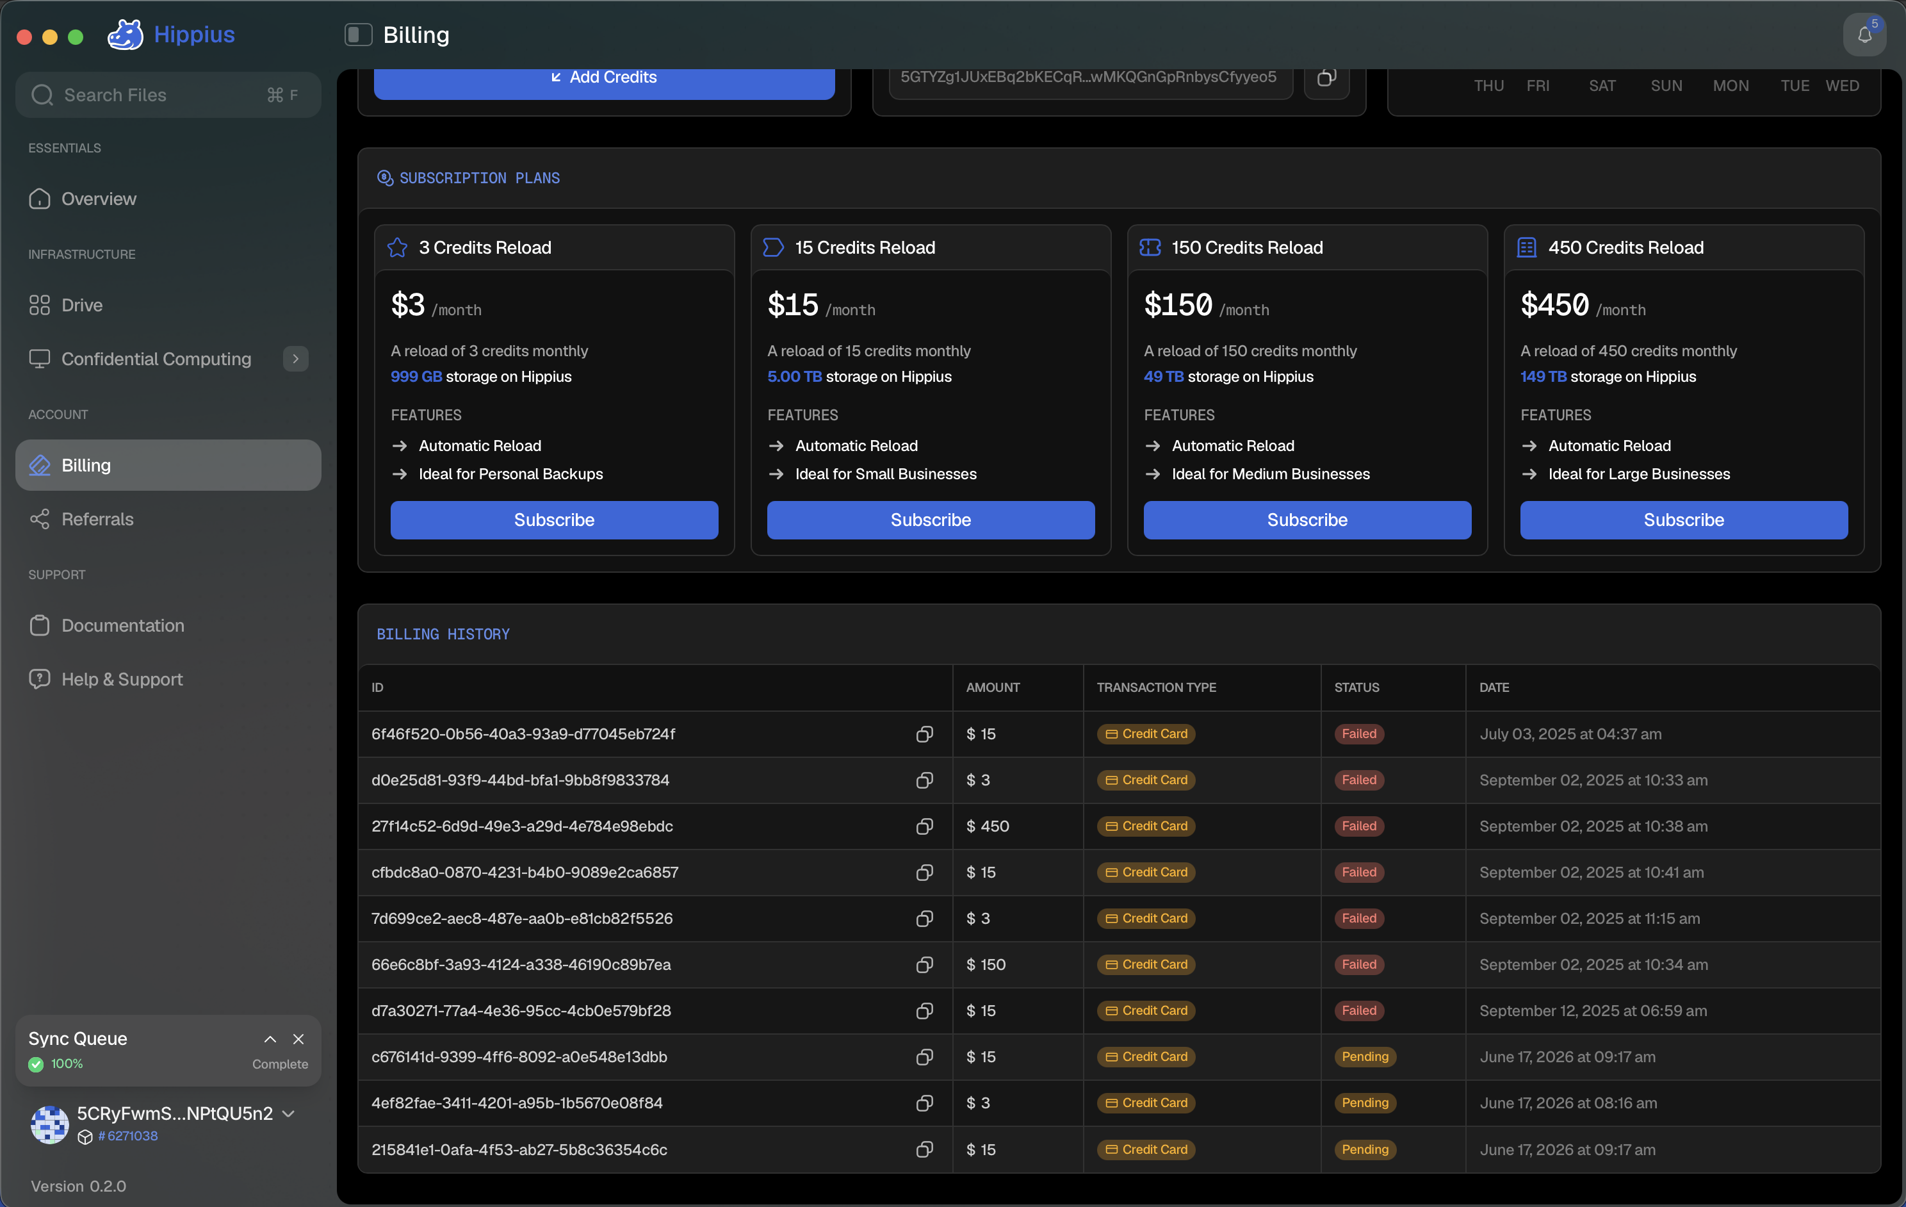1906x1207 pixels.
Task: Select Billing in the sidebar
Action: tap(168, 466)
